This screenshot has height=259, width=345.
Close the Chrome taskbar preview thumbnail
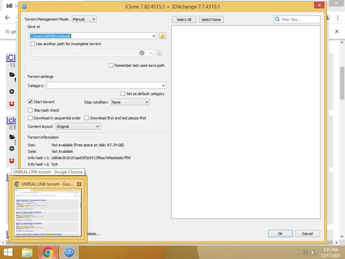(79, 184)
